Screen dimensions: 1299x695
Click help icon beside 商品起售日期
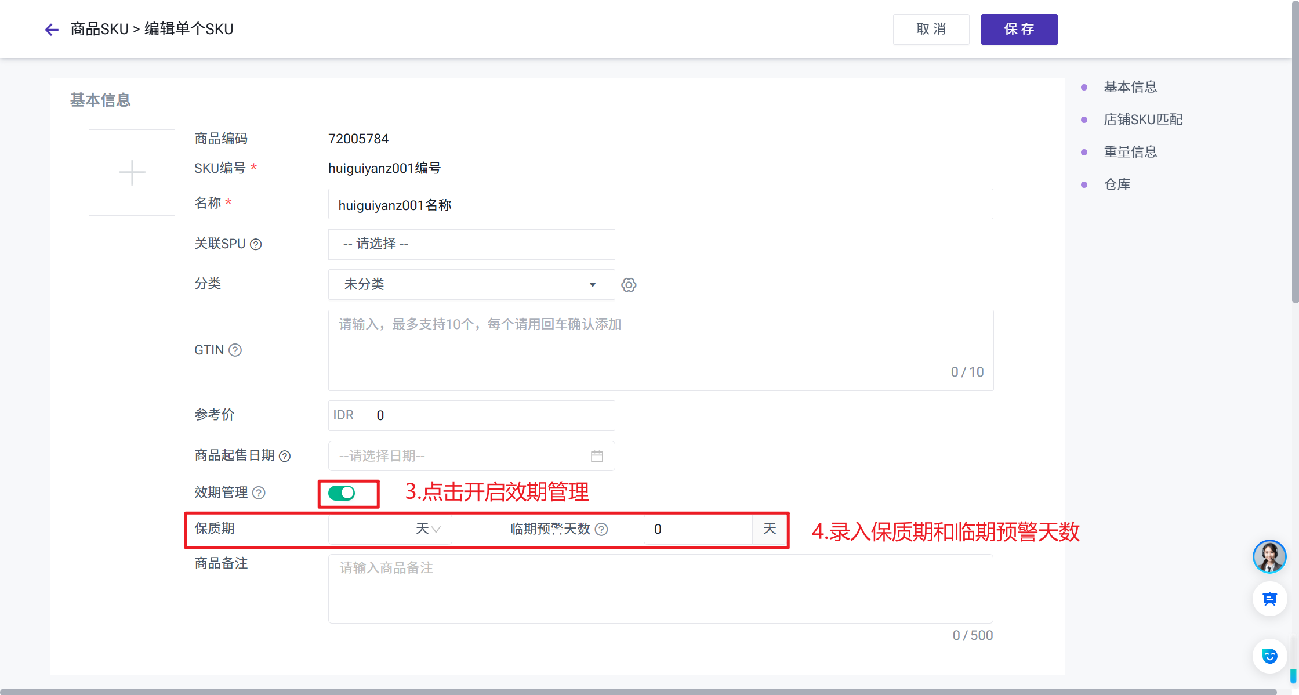coord(285,456)
